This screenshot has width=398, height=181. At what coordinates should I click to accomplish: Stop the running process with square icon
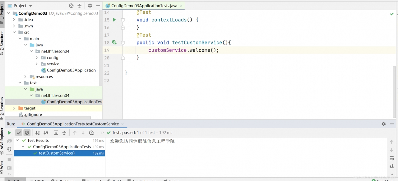point(9,159)
